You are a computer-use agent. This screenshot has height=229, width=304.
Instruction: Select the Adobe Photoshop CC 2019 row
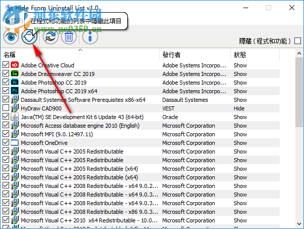coord(140,83)
